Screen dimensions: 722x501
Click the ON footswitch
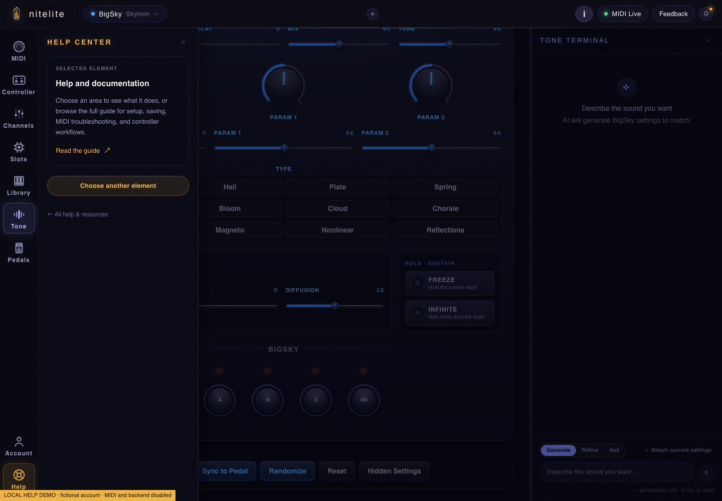(x=364, y=400)
